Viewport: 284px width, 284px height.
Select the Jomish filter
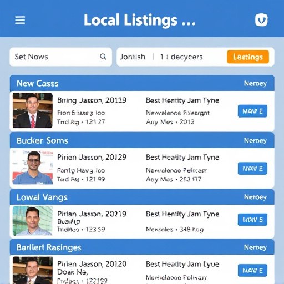click(133, 57)
